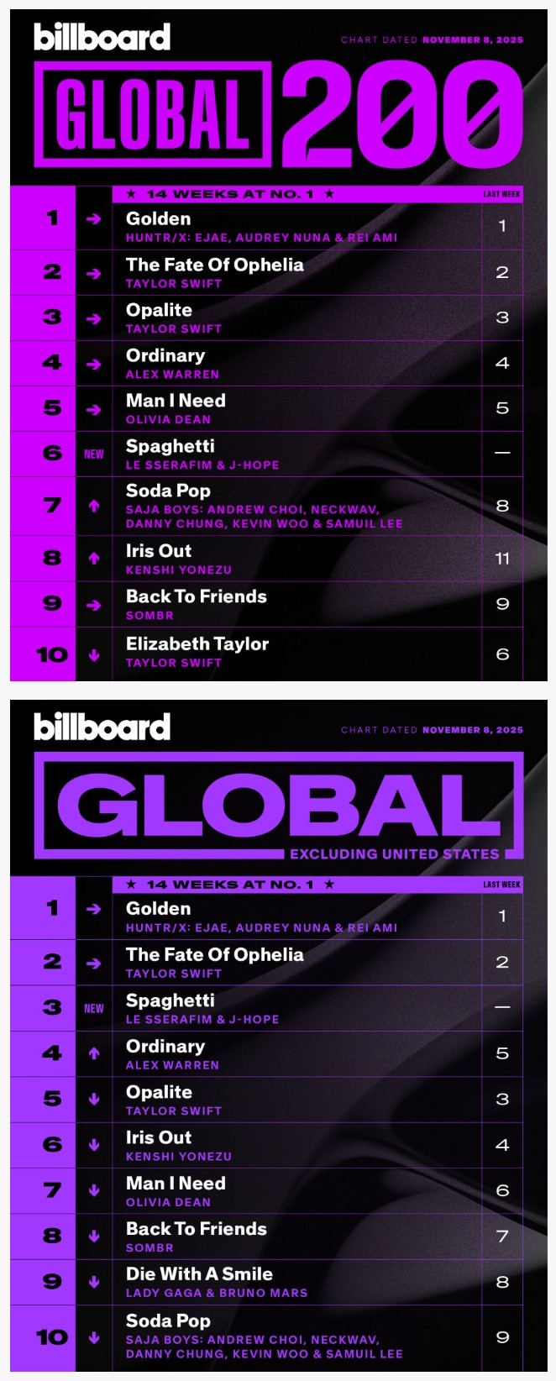This screenshot has height=1381, width=556.
Task: Select the down arrow next to Die With A Smile
Action: coord(94,1282)
